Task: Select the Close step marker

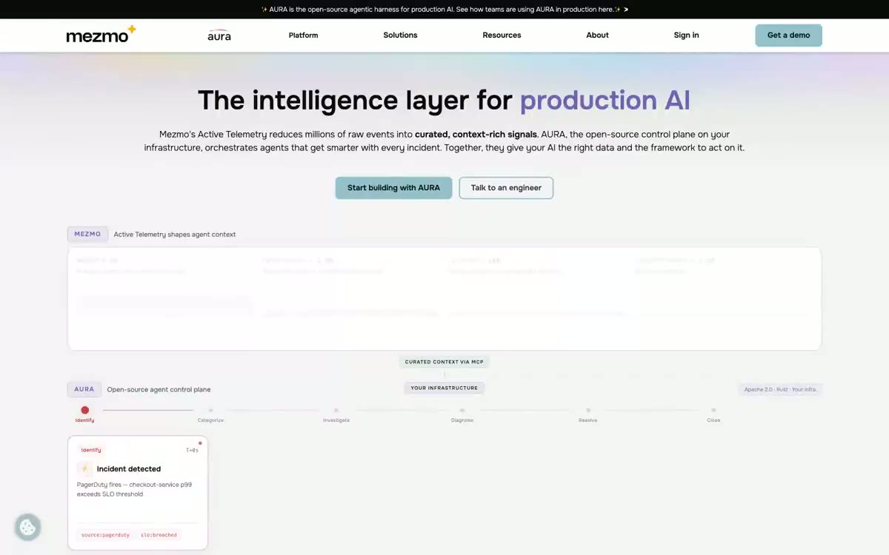Action: [713, 410]
